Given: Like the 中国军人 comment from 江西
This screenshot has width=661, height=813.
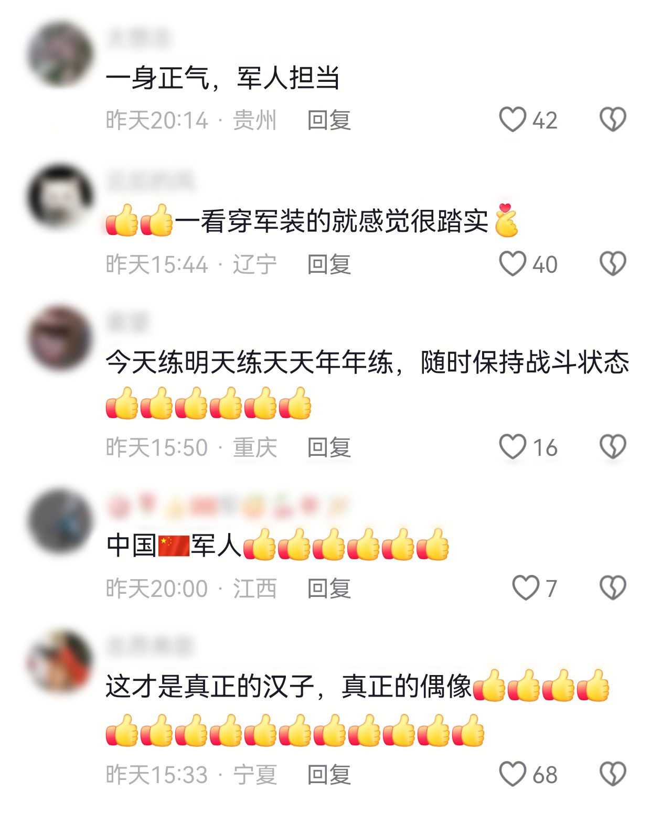Looking at the screenshot, I should tap(526, 588).
